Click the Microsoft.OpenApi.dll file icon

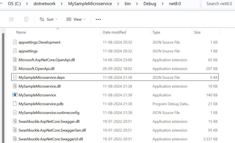(x=15, y=68)
